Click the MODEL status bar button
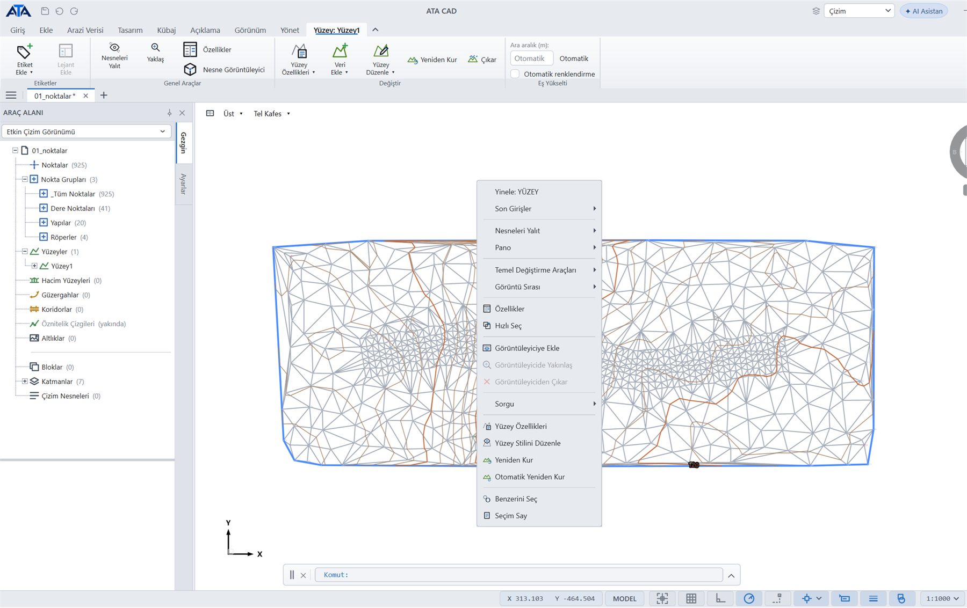 pos(624,598)
